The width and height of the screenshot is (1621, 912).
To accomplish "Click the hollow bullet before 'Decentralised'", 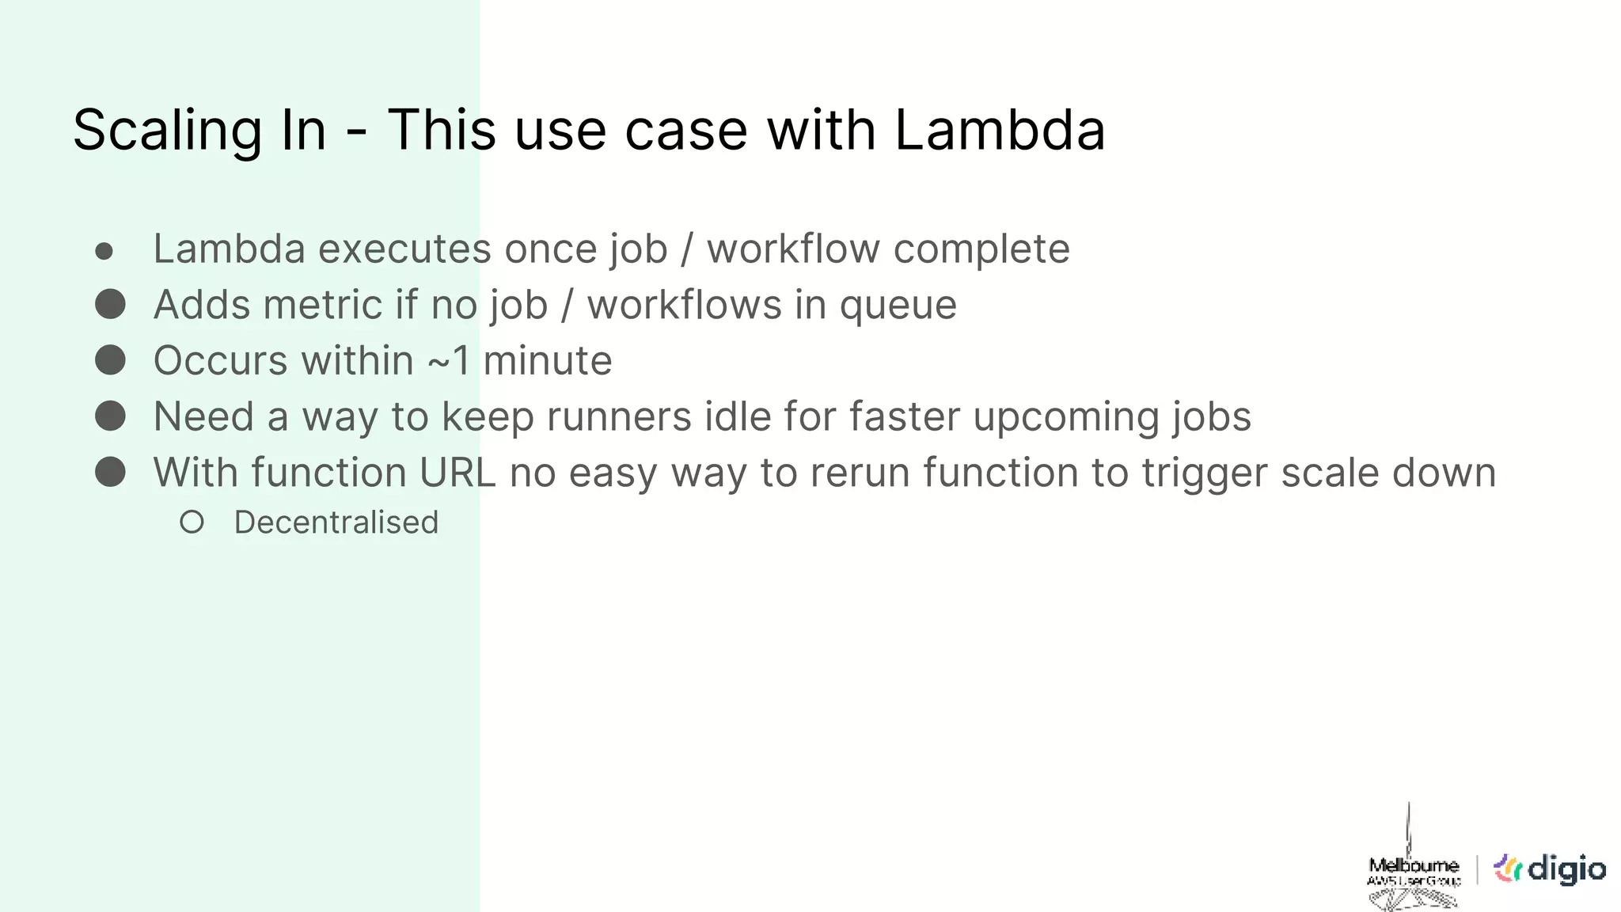I will [x=192, y=522].
